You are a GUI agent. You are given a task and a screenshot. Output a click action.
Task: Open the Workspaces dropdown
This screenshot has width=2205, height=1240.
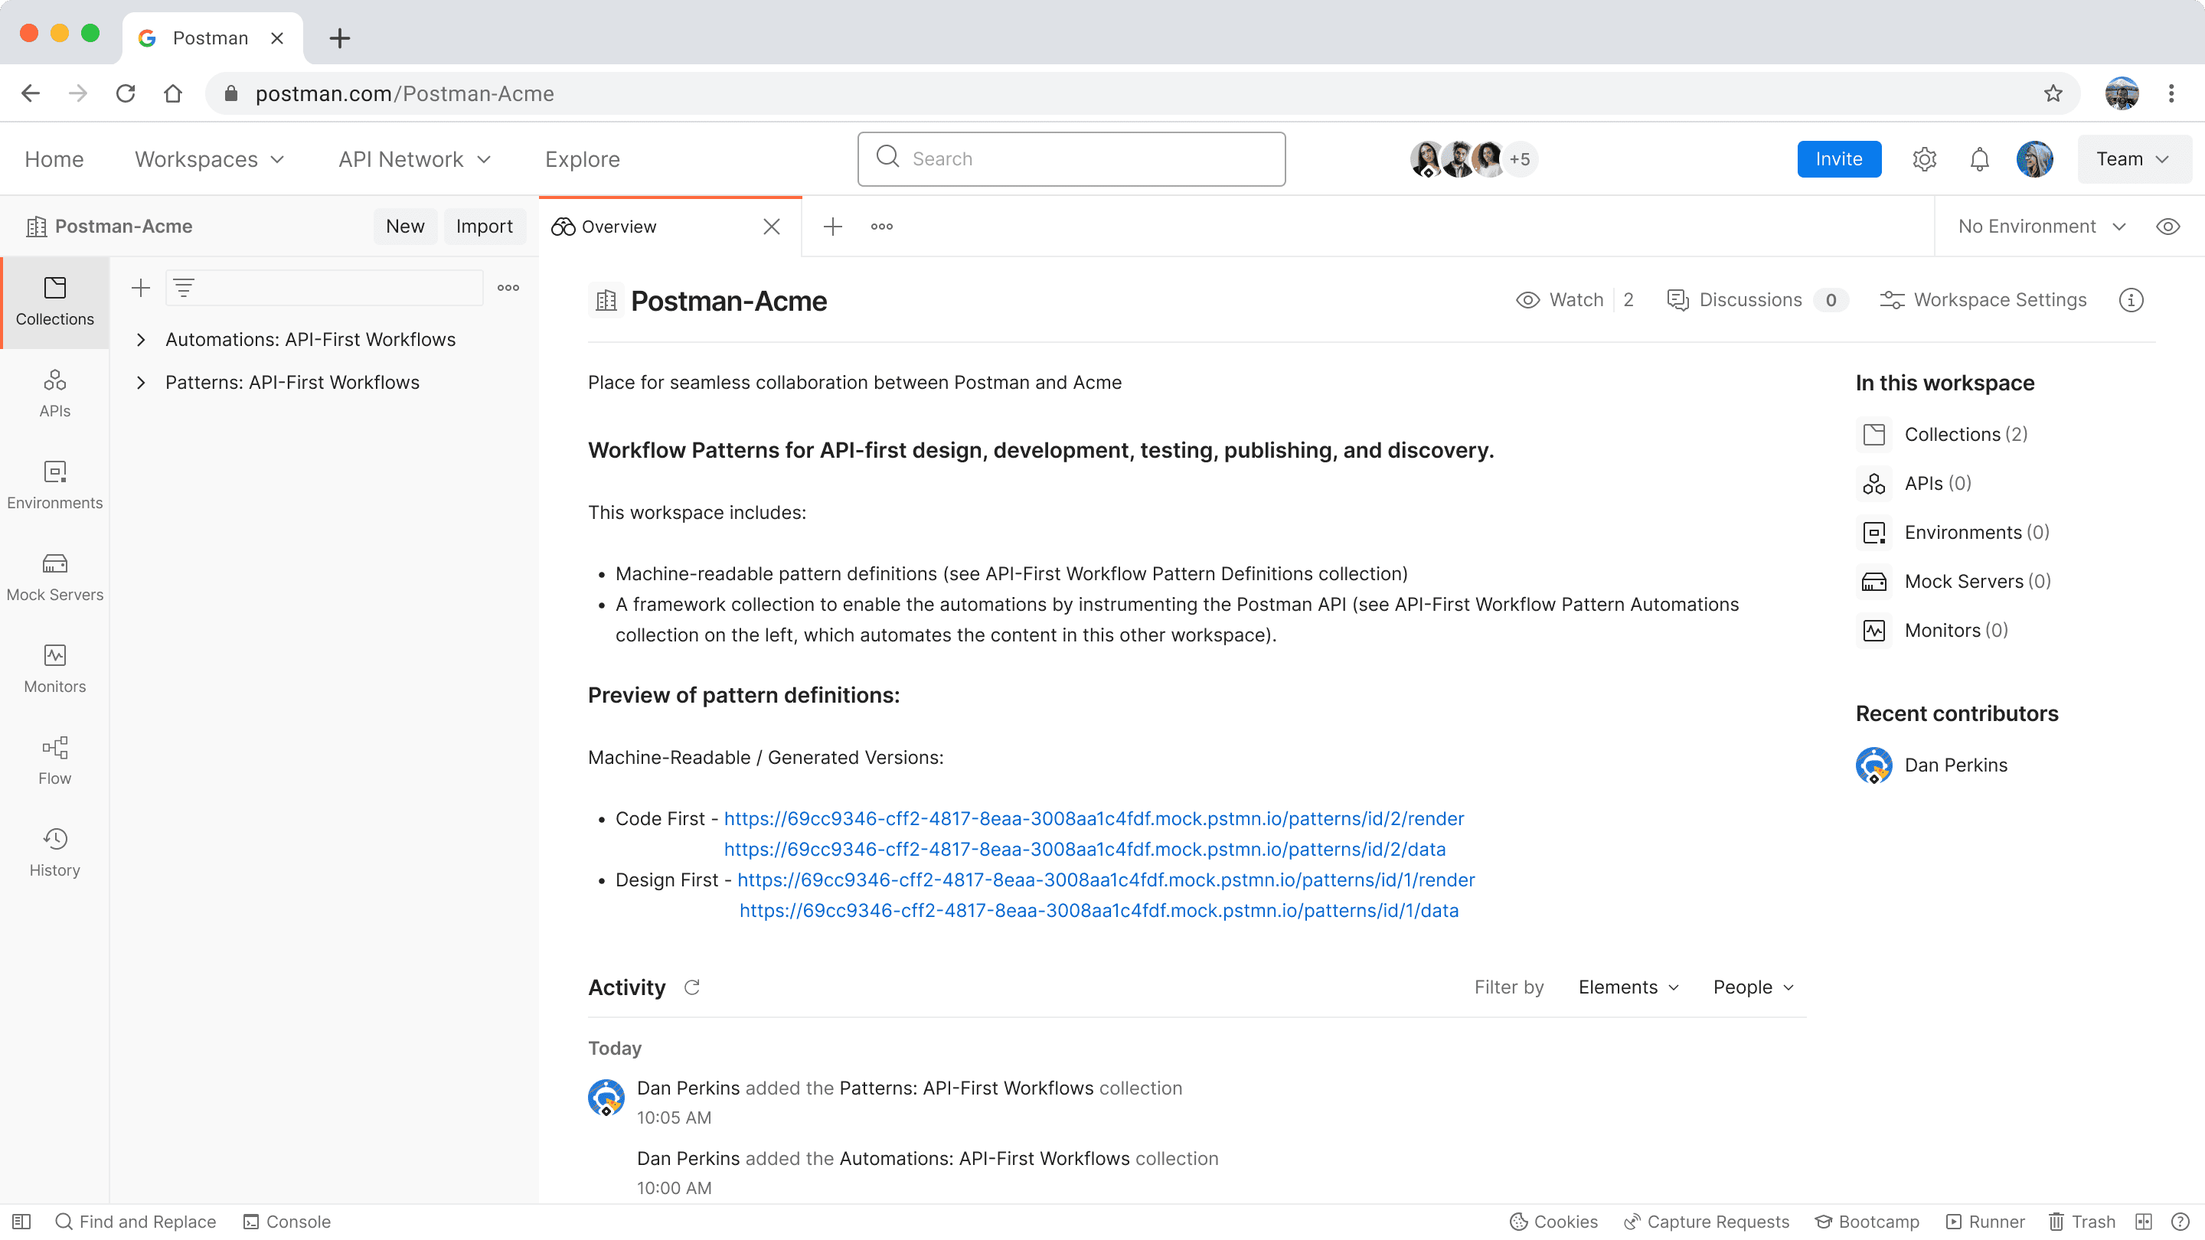coord(210,159)
